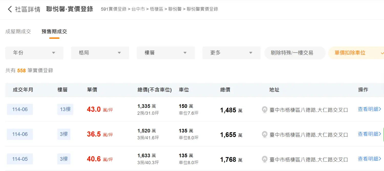Expand the 格局 filter dropdown
Image resolution: width=384 pixels, height=171 pixels.
pyautogui.click(x=100, y=53)
